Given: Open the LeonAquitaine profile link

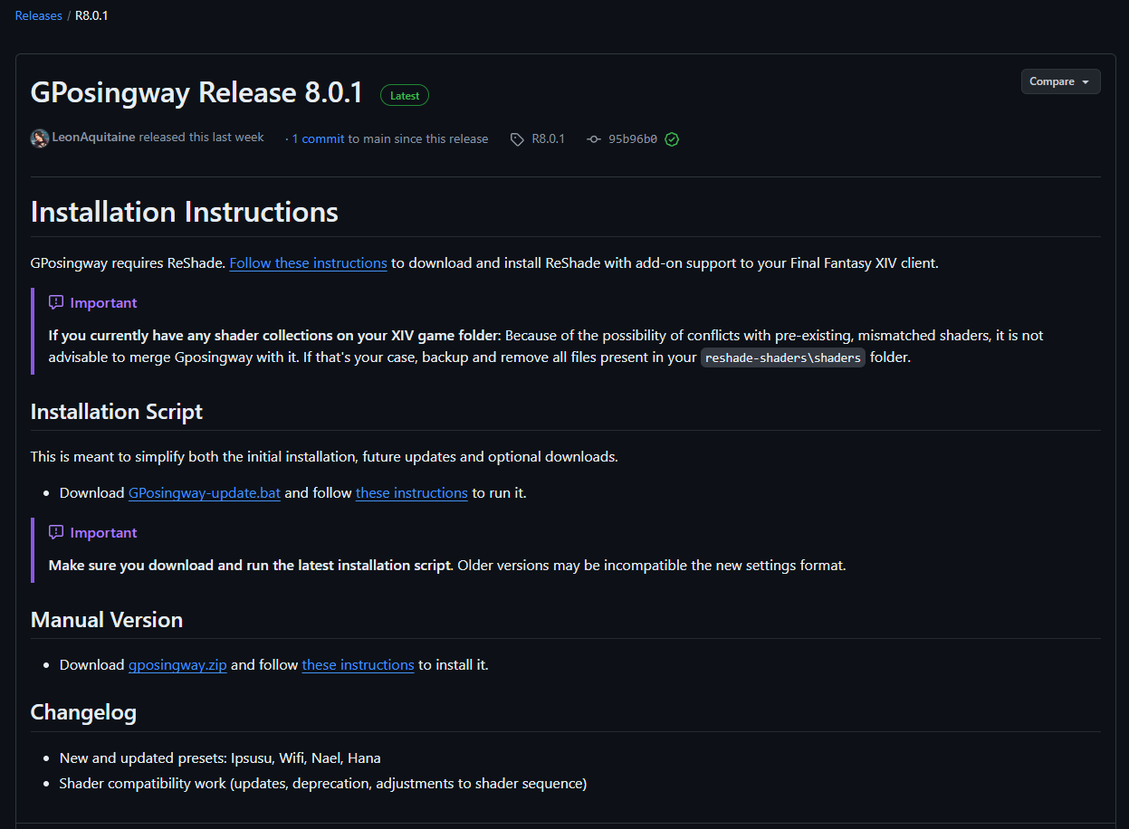Looking at the screenshot, I should click(x=93, y=138).
